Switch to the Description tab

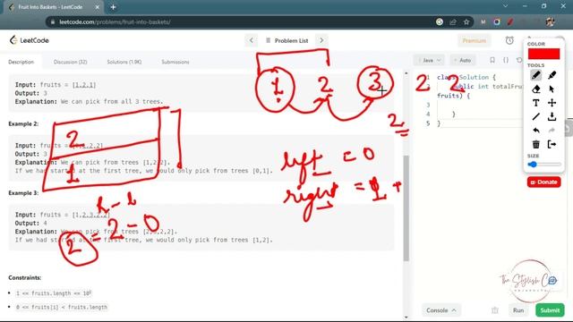tap(21, 62)
